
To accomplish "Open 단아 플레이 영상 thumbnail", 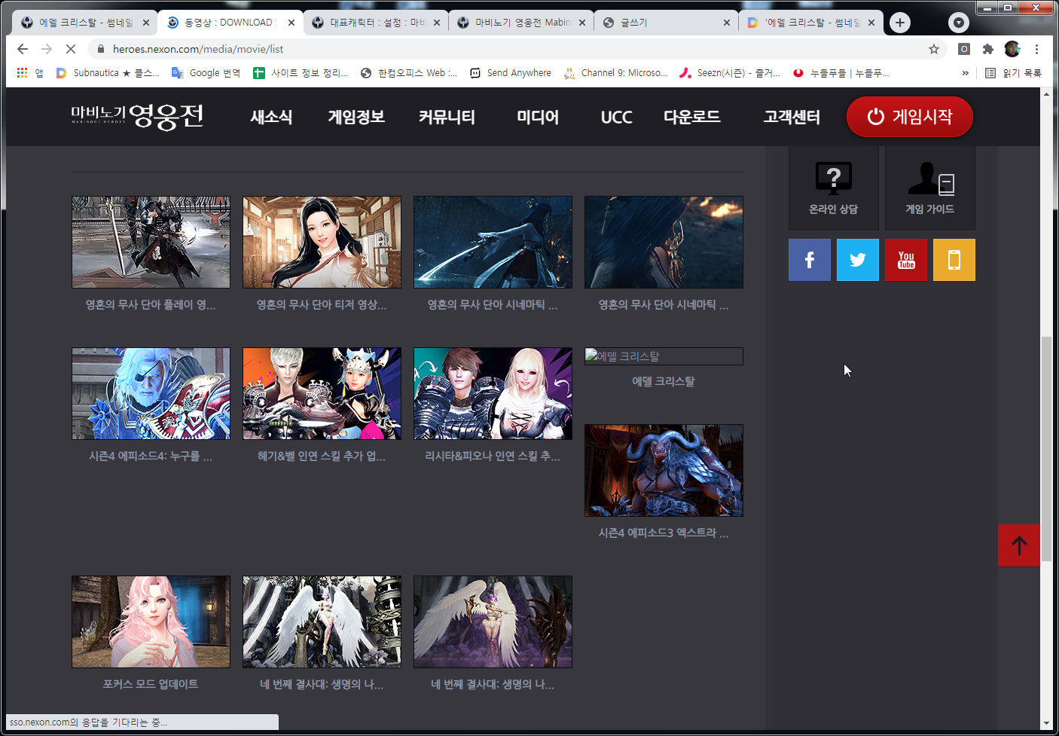I will (151, 242).
